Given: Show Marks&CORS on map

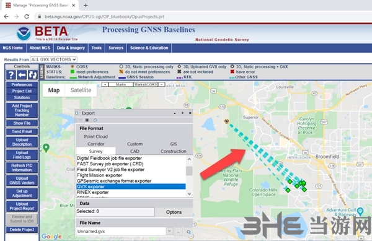Looking at the screenshot, I should pos(146,84).
